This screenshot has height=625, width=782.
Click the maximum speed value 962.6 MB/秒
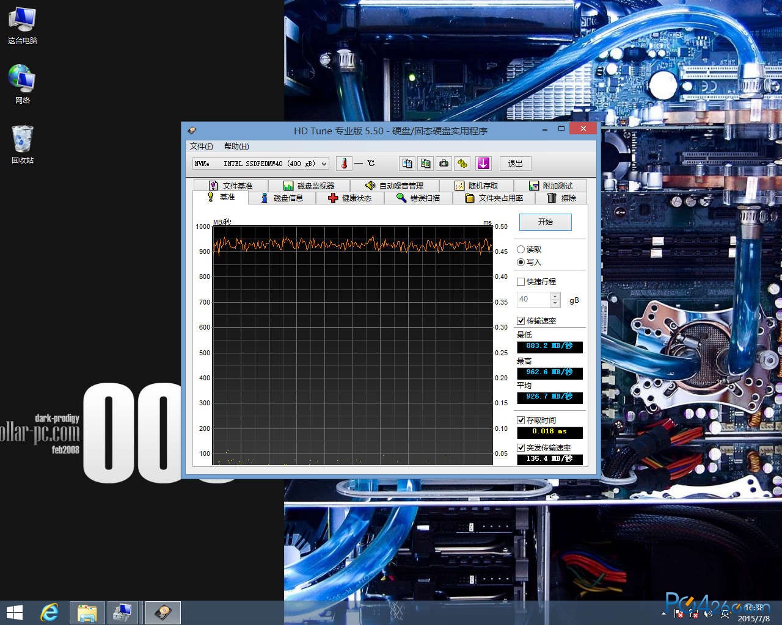tap(549, 373)
